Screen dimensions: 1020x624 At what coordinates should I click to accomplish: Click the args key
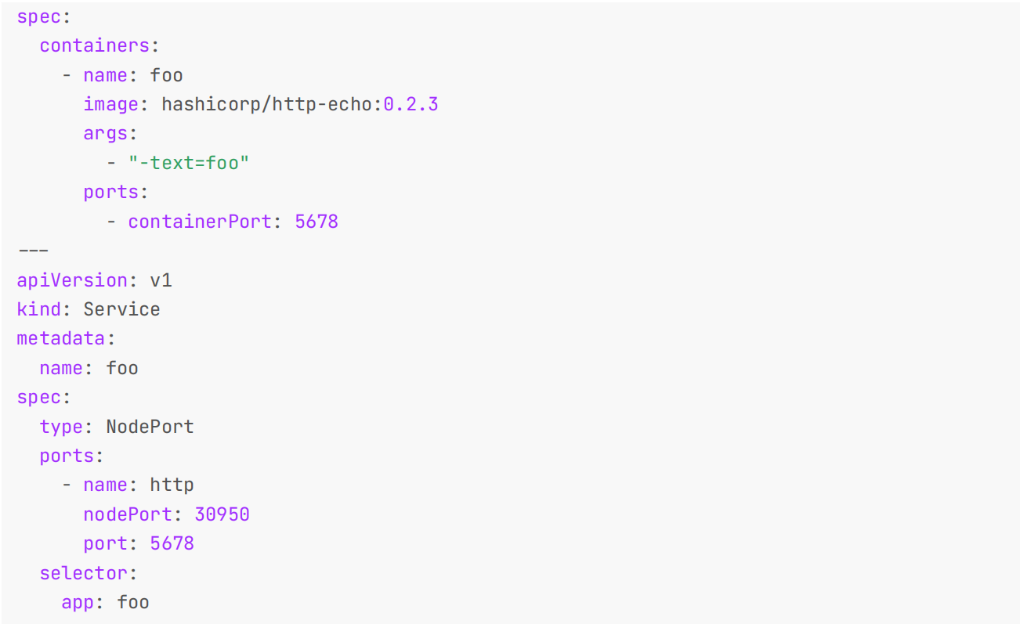coord(106,133)
